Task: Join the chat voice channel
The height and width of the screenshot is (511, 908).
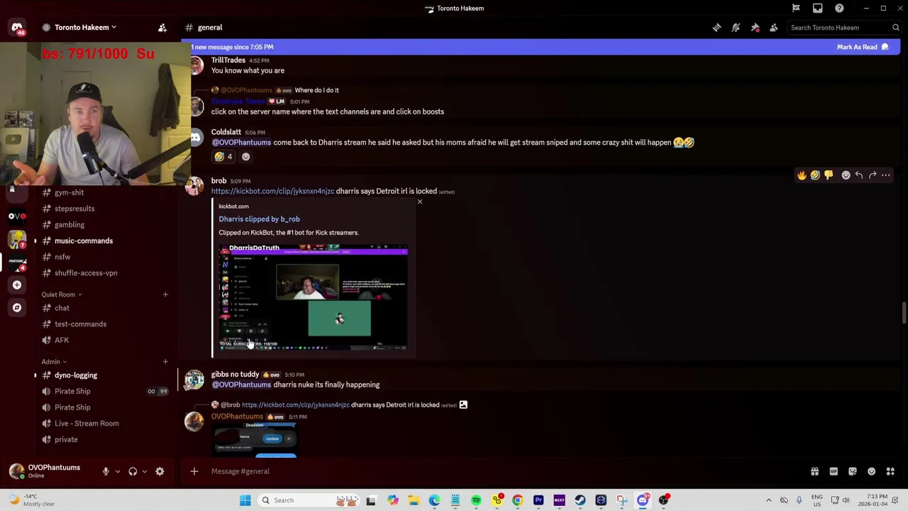Action: pos(62,308)
